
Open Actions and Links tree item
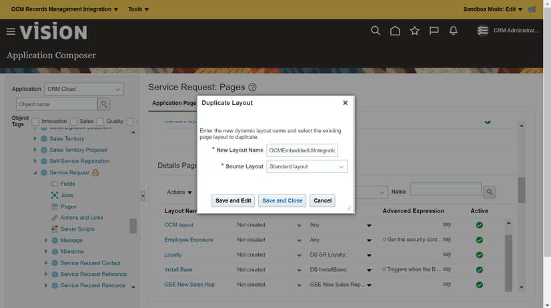click(x=81, y=218)
